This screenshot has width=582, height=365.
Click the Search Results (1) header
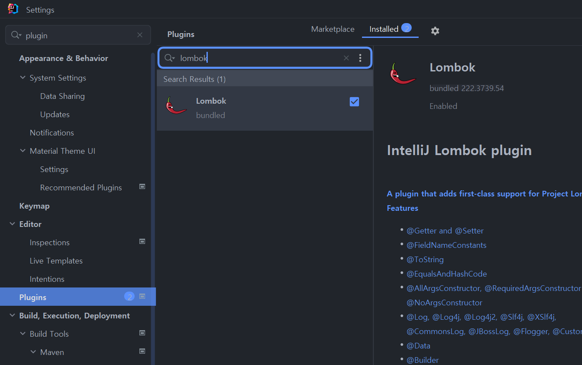265,79
